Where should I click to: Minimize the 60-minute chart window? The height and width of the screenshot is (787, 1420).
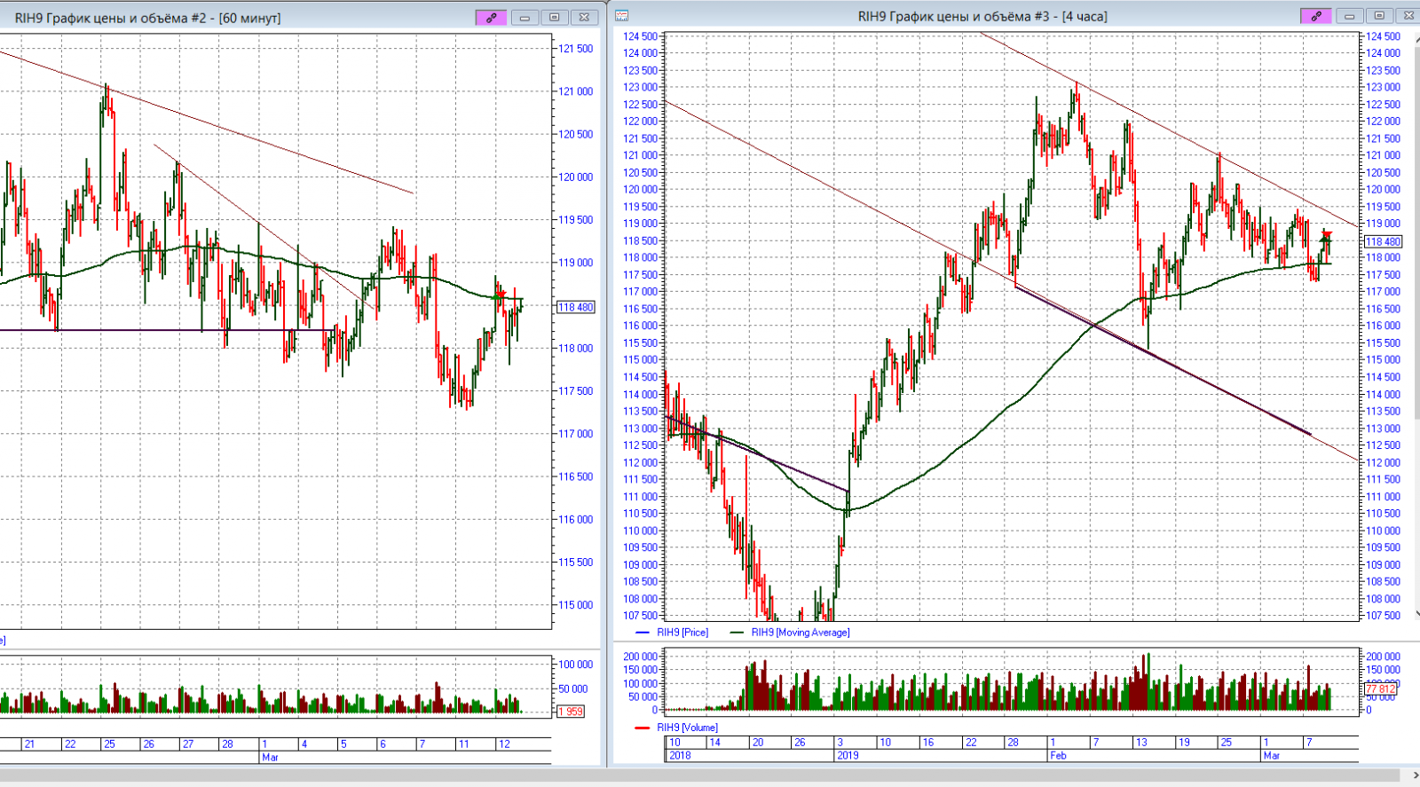pos(525,18)
